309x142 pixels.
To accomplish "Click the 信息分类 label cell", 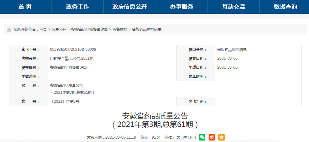I will coord(196,49).
